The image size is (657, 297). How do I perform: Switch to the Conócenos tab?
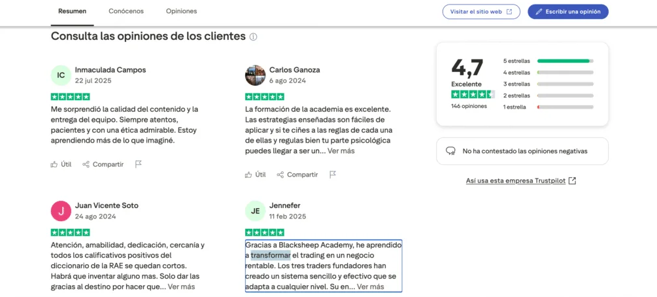pyautogui.click(x=126, y=11)
